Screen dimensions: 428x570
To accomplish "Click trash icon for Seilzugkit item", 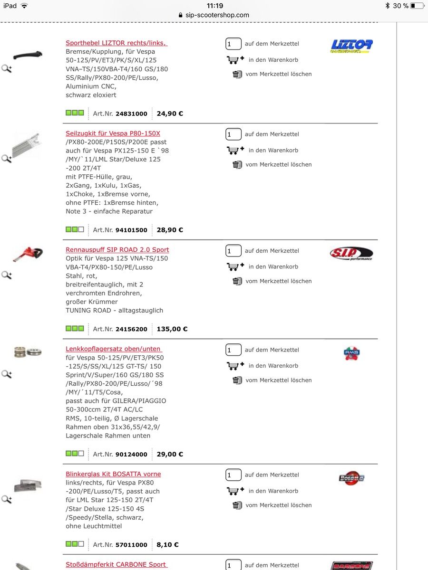I will pos(237,164).
